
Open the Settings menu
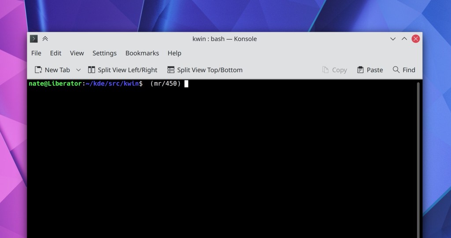(104, 53)
